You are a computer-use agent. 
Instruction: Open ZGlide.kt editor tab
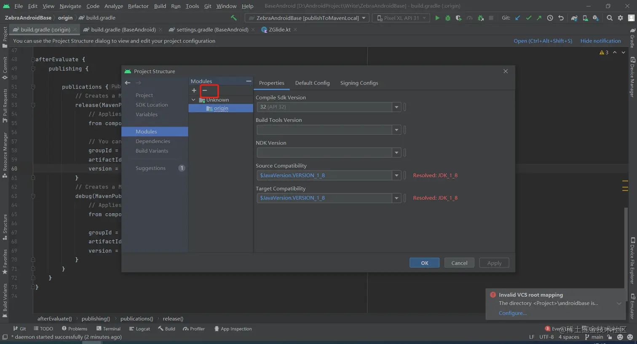279,30
